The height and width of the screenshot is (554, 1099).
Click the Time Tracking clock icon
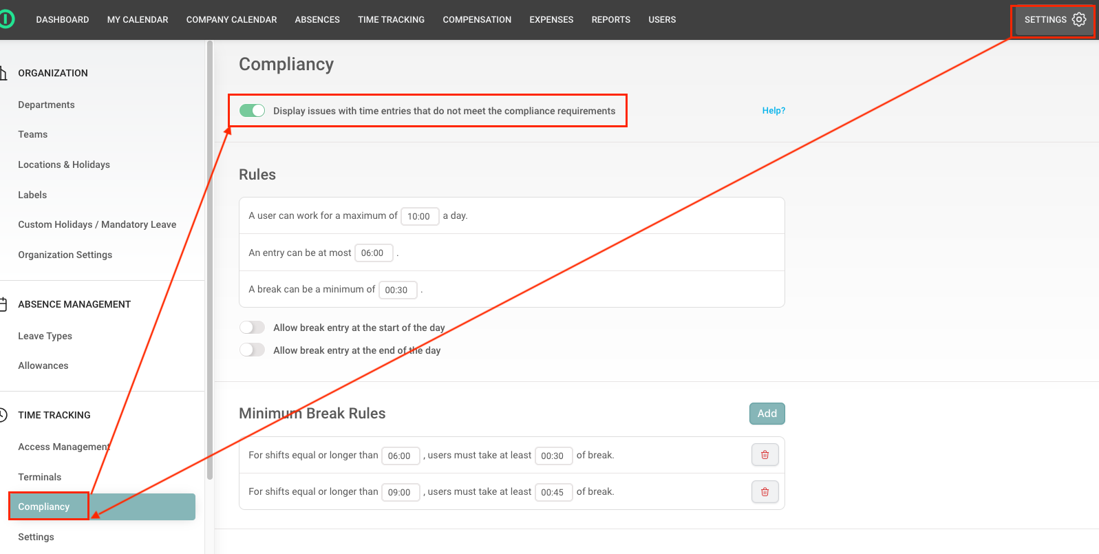[3, 415]
